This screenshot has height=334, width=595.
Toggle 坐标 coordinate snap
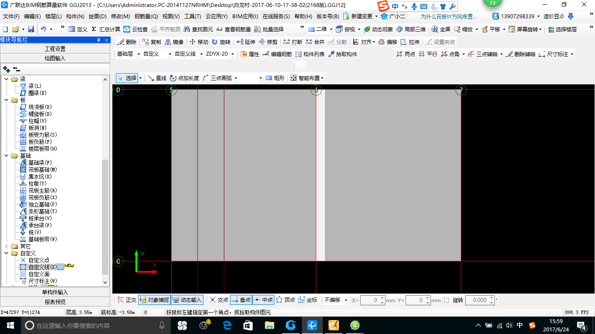308,300
